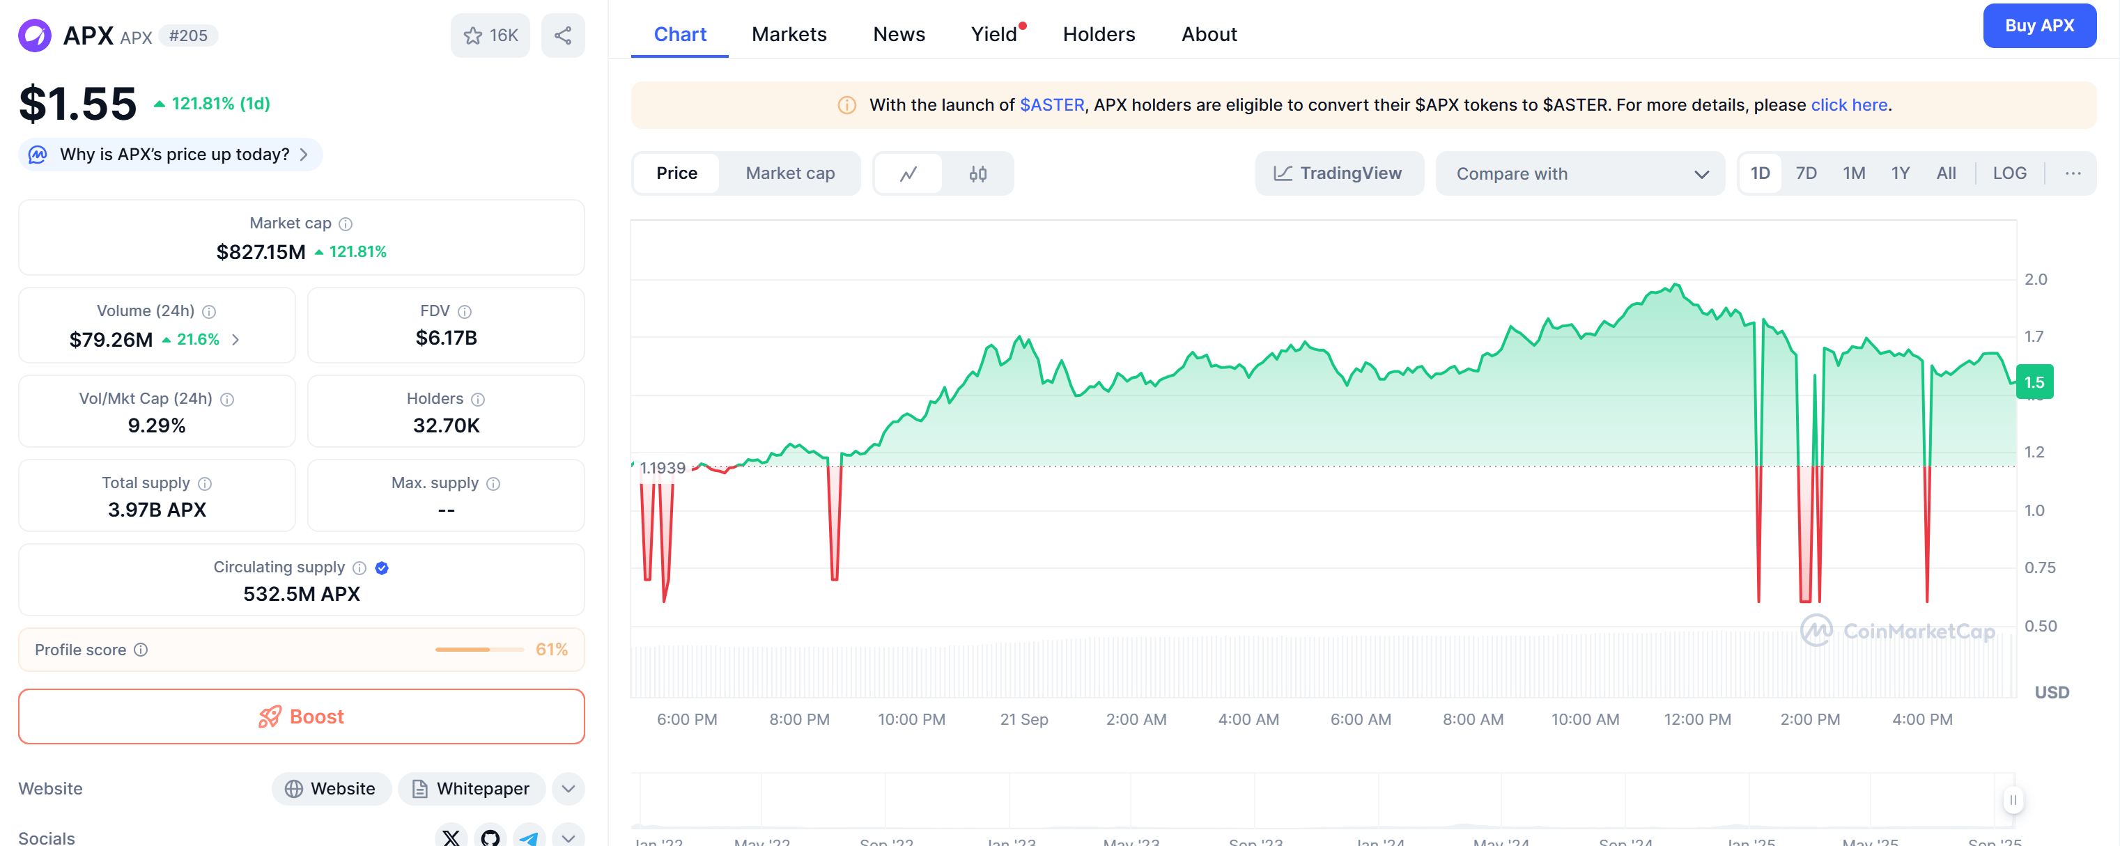The height and width of the screenshot is (846, 2120).
Task: Click the chart range slider handle
Action: [2013, 800]
